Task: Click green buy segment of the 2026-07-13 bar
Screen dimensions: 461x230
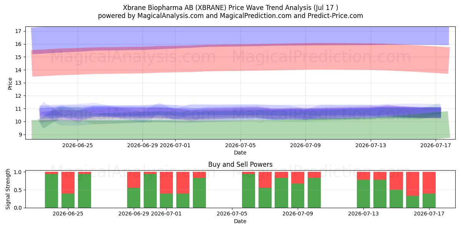Action: (x=363, y=194)
